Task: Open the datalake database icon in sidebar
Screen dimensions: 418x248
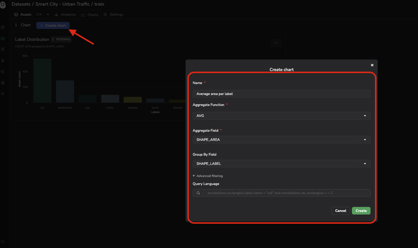Action: tap(3, 27)
